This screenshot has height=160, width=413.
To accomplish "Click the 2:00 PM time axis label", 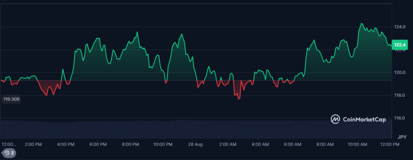I will click(33, 144).
